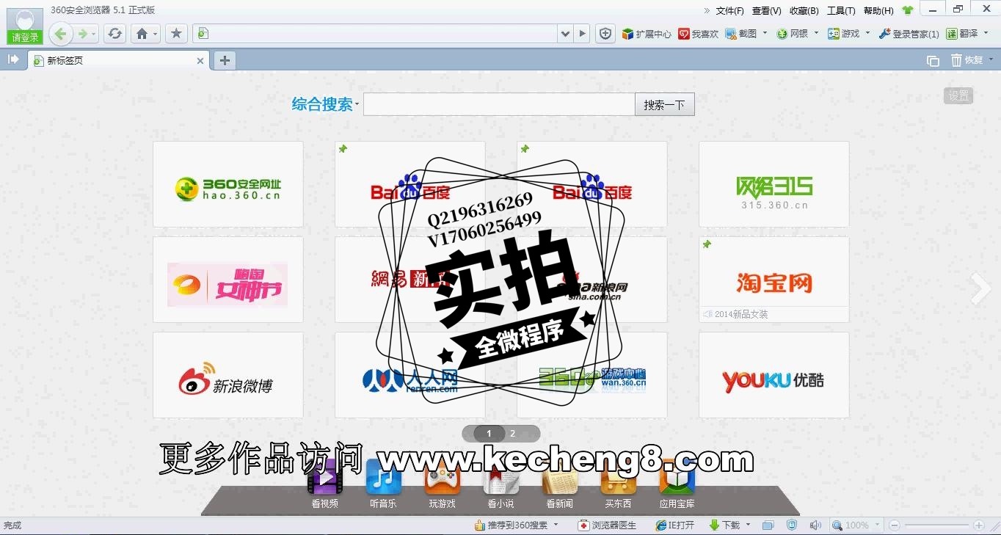Image resolution: width=1001 pixels, height=535 pixels.
Task: Close the 新标签页 tab
Action: click(200, 61)
